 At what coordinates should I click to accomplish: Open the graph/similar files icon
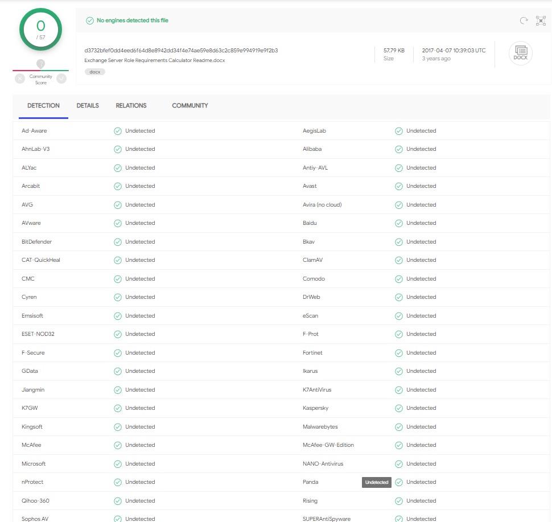point(541,21)
